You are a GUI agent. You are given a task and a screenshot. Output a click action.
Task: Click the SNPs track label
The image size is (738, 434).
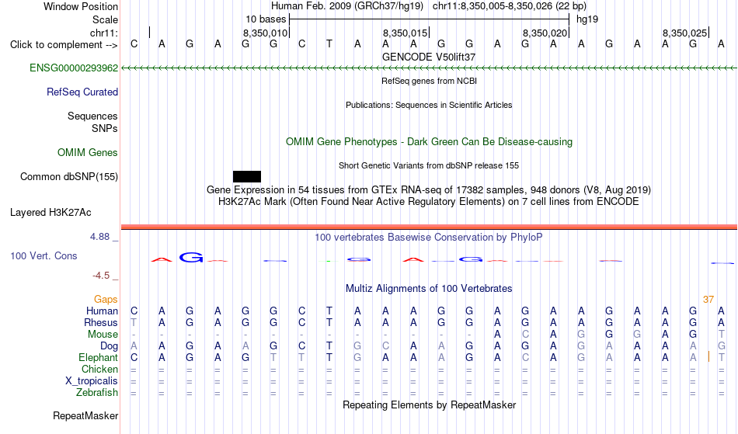point(105,128)
